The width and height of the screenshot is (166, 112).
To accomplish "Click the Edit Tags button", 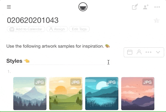I will pyautogui.click(x=79, y=29).
